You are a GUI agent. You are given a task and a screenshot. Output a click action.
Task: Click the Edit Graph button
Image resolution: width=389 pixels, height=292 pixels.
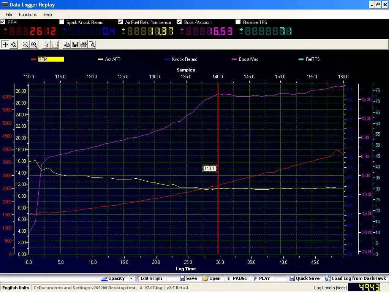(x=148, y=278)
